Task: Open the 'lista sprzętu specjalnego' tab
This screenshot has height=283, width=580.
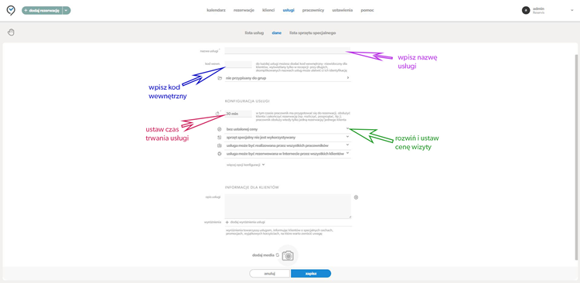Action: (312, 33)
